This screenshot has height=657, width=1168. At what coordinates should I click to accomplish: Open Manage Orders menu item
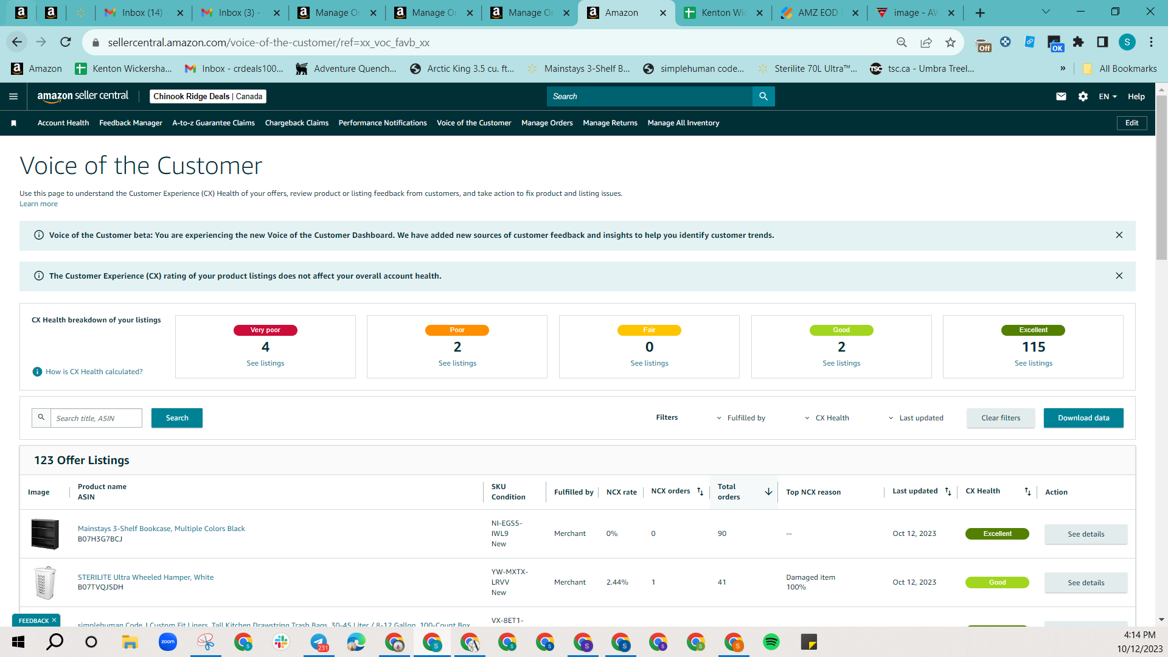click(x=547, y=123)
